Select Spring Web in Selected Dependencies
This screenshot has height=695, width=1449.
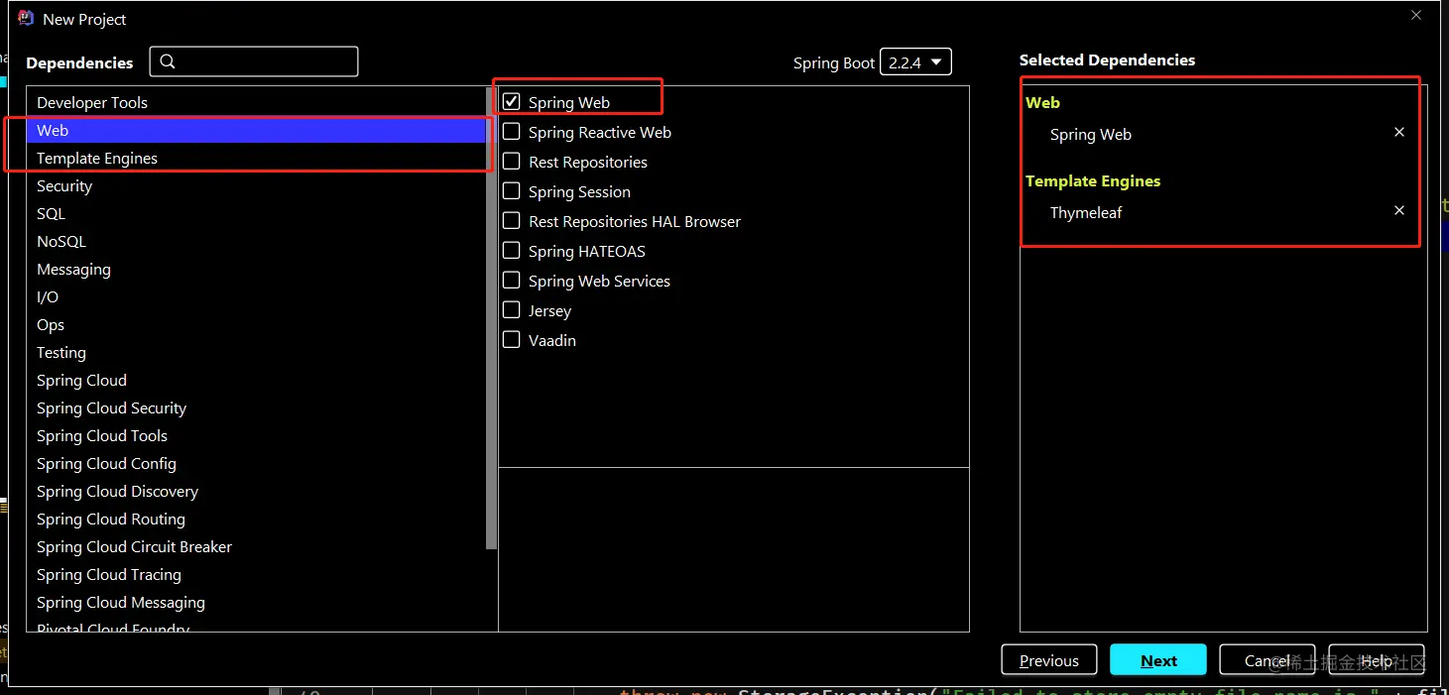(x=1091, y=134)
